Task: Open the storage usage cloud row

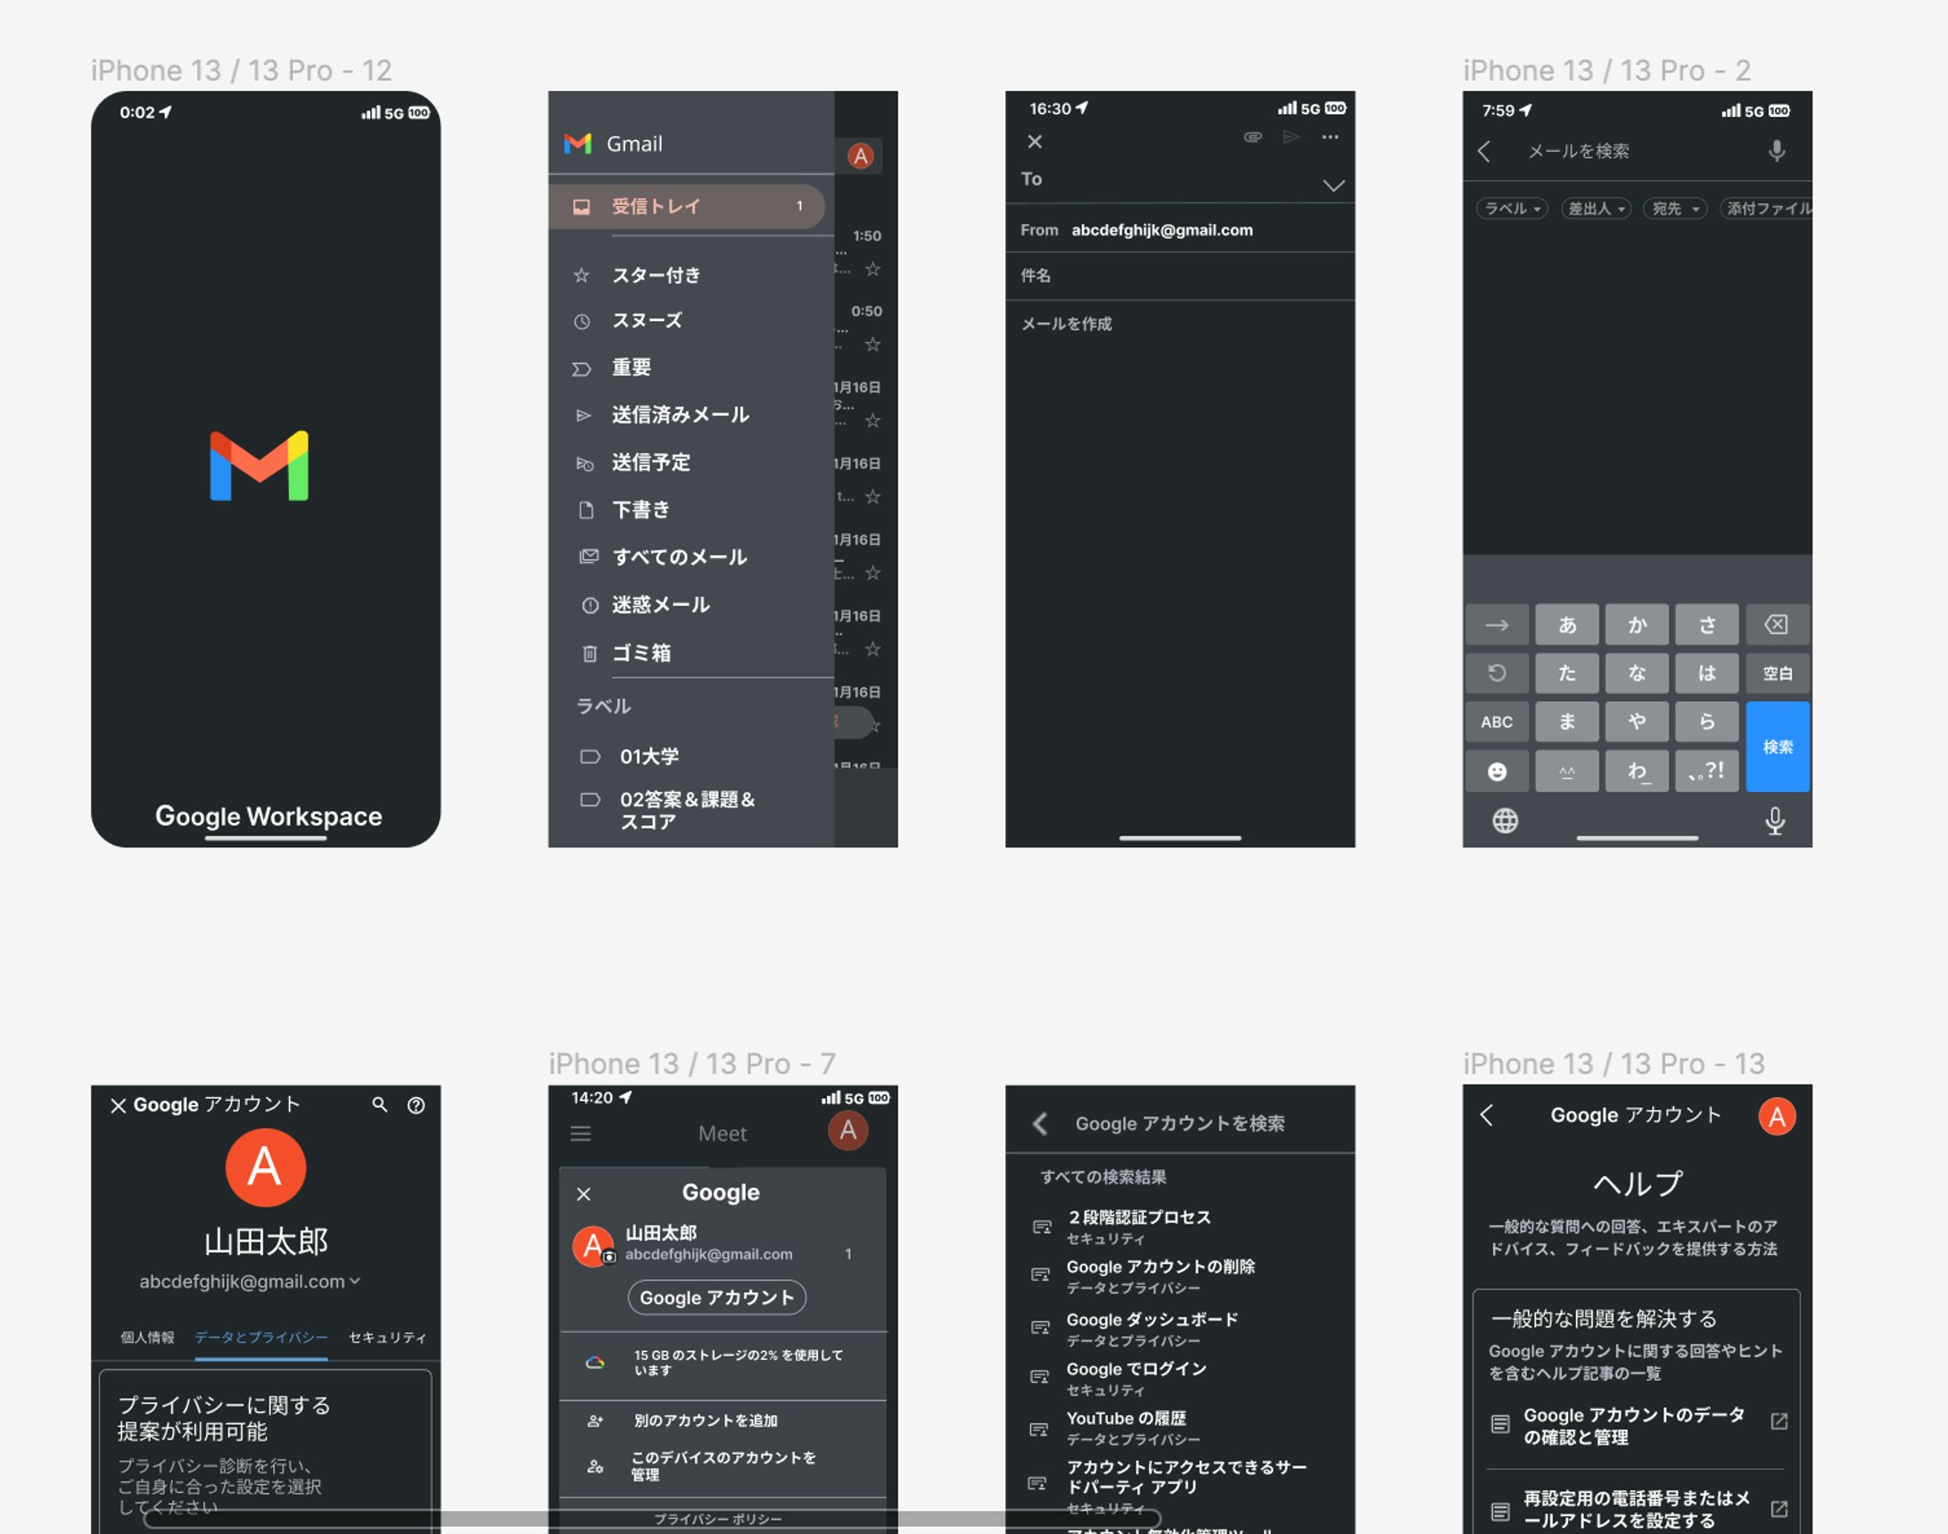Action: [x=723, y=1363]
